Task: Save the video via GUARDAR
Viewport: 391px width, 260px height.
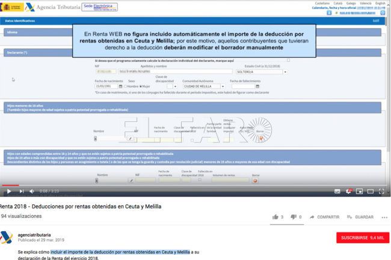Action: (360, 217)
